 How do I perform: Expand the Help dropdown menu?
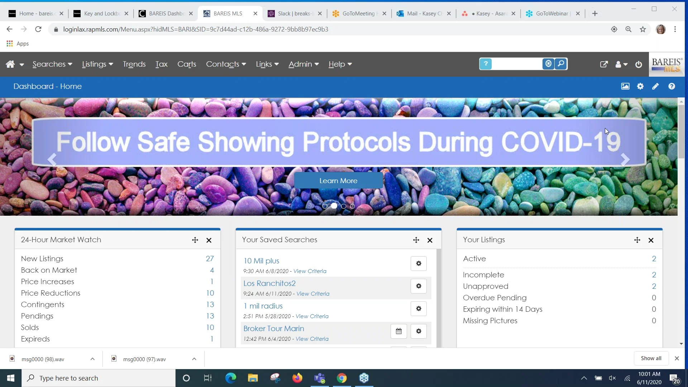[x=340, y=64]
